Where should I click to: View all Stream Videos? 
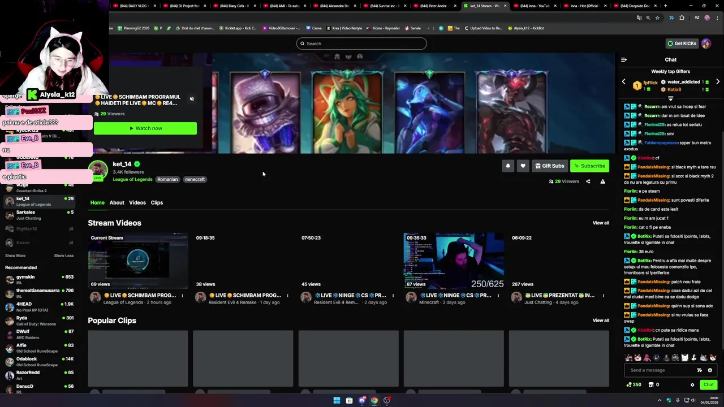coord(601,223)
